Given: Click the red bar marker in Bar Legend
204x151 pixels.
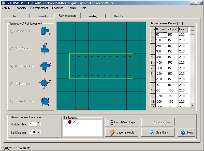Looking at the screenshot, I should click(x=70, y=122).
